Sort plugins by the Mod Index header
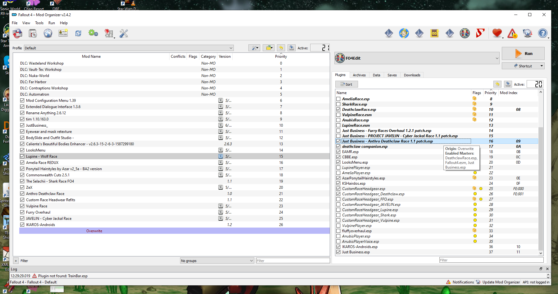Image resolution: width=558 pixels, height=294 pixels. (509, 93)
